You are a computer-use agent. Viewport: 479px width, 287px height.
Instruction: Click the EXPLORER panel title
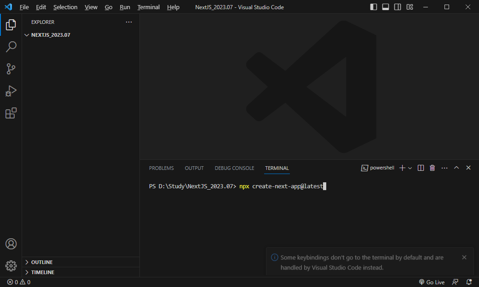43,22
